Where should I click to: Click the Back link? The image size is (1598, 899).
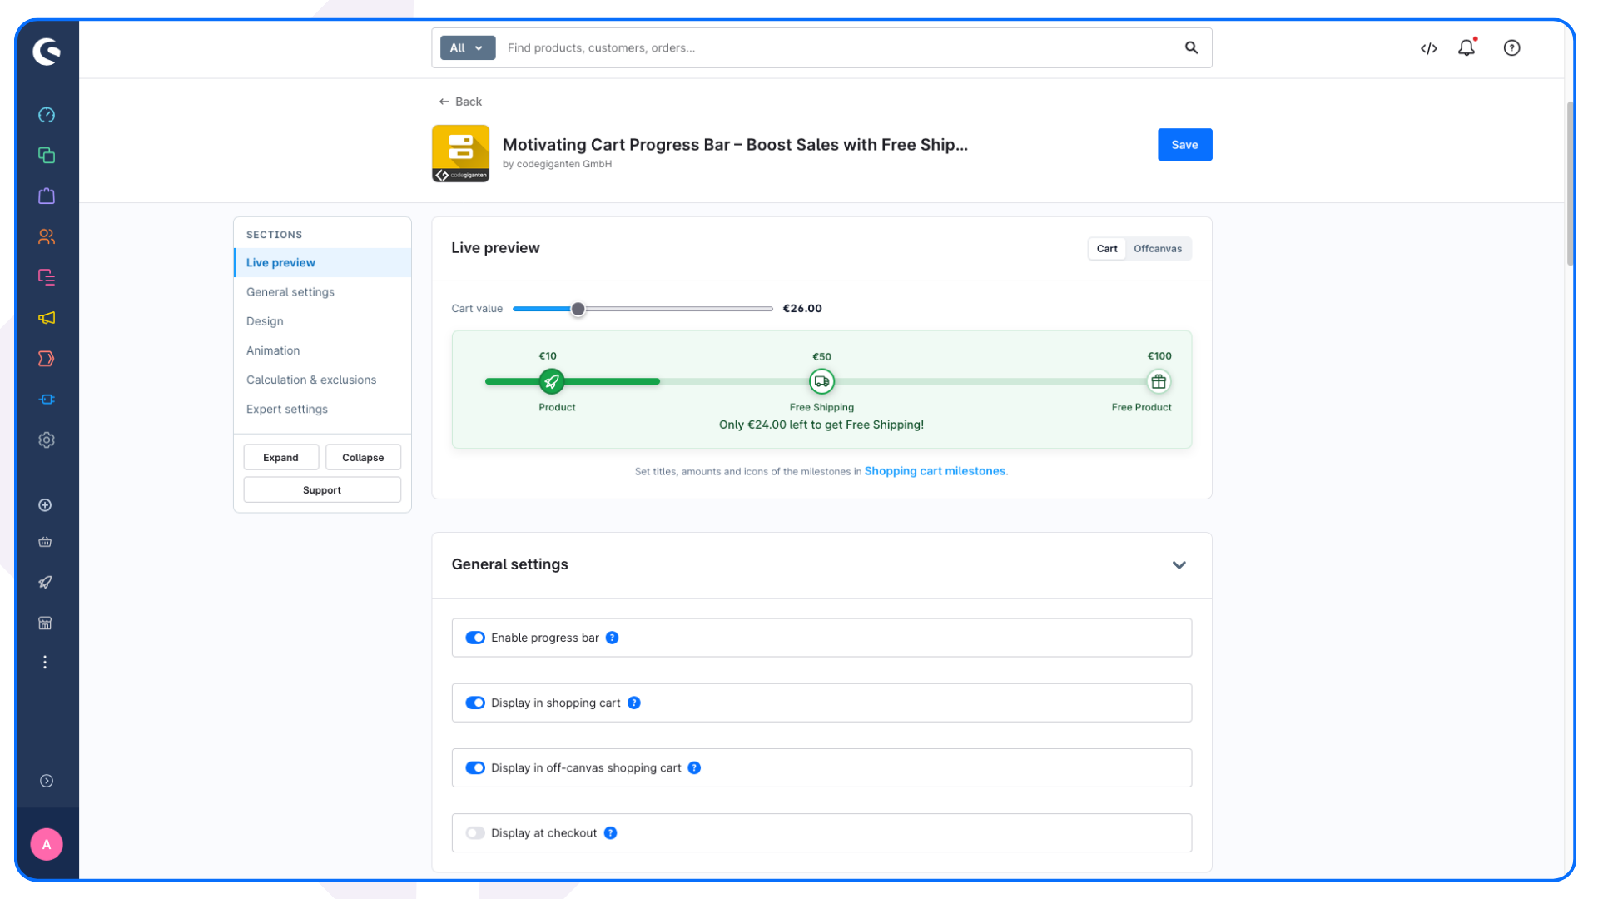460,102
